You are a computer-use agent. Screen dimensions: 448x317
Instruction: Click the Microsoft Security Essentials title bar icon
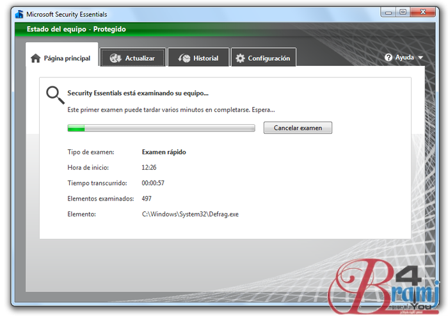(19, 14)
